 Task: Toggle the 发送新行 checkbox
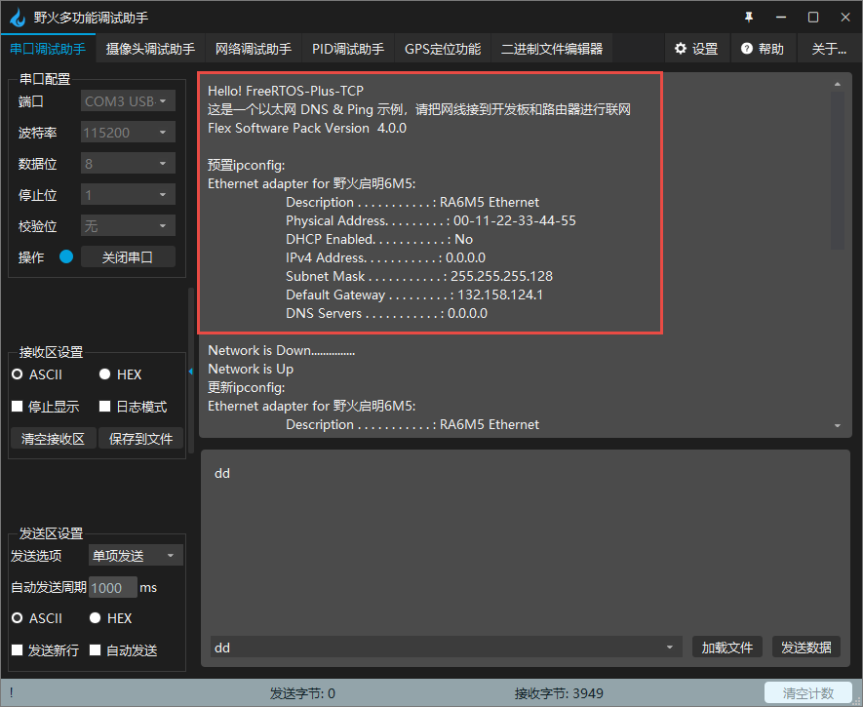coord(17,650)
